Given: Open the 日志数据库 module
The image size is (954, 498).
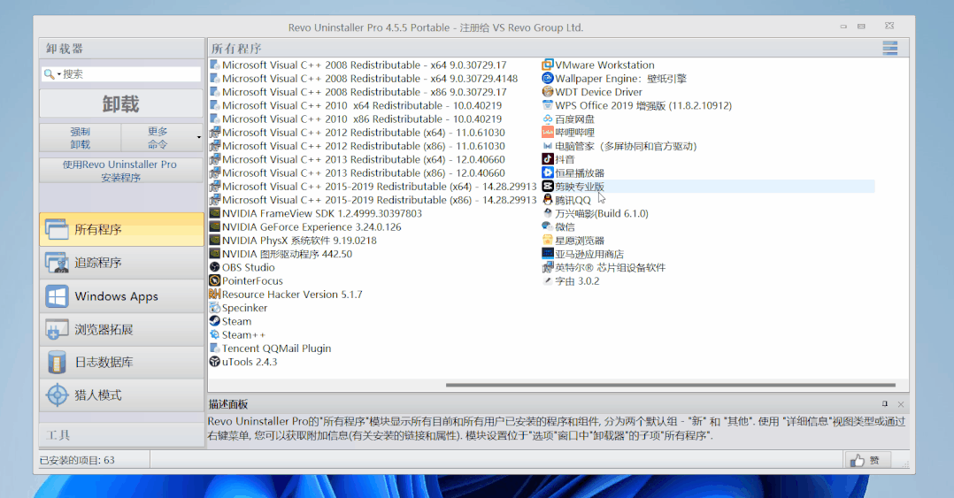Looking at the screenshot, I should click(122, 363).
